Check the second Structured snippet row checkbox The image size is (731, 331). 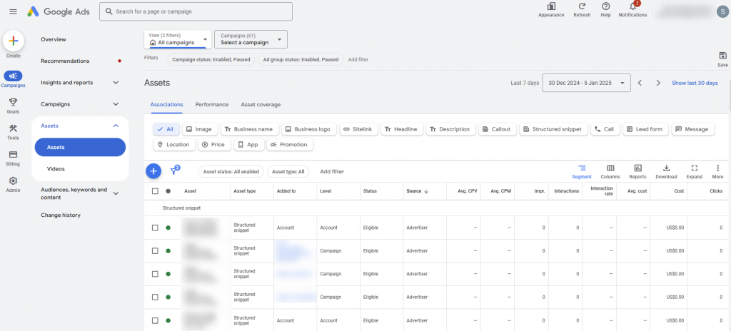155,250
